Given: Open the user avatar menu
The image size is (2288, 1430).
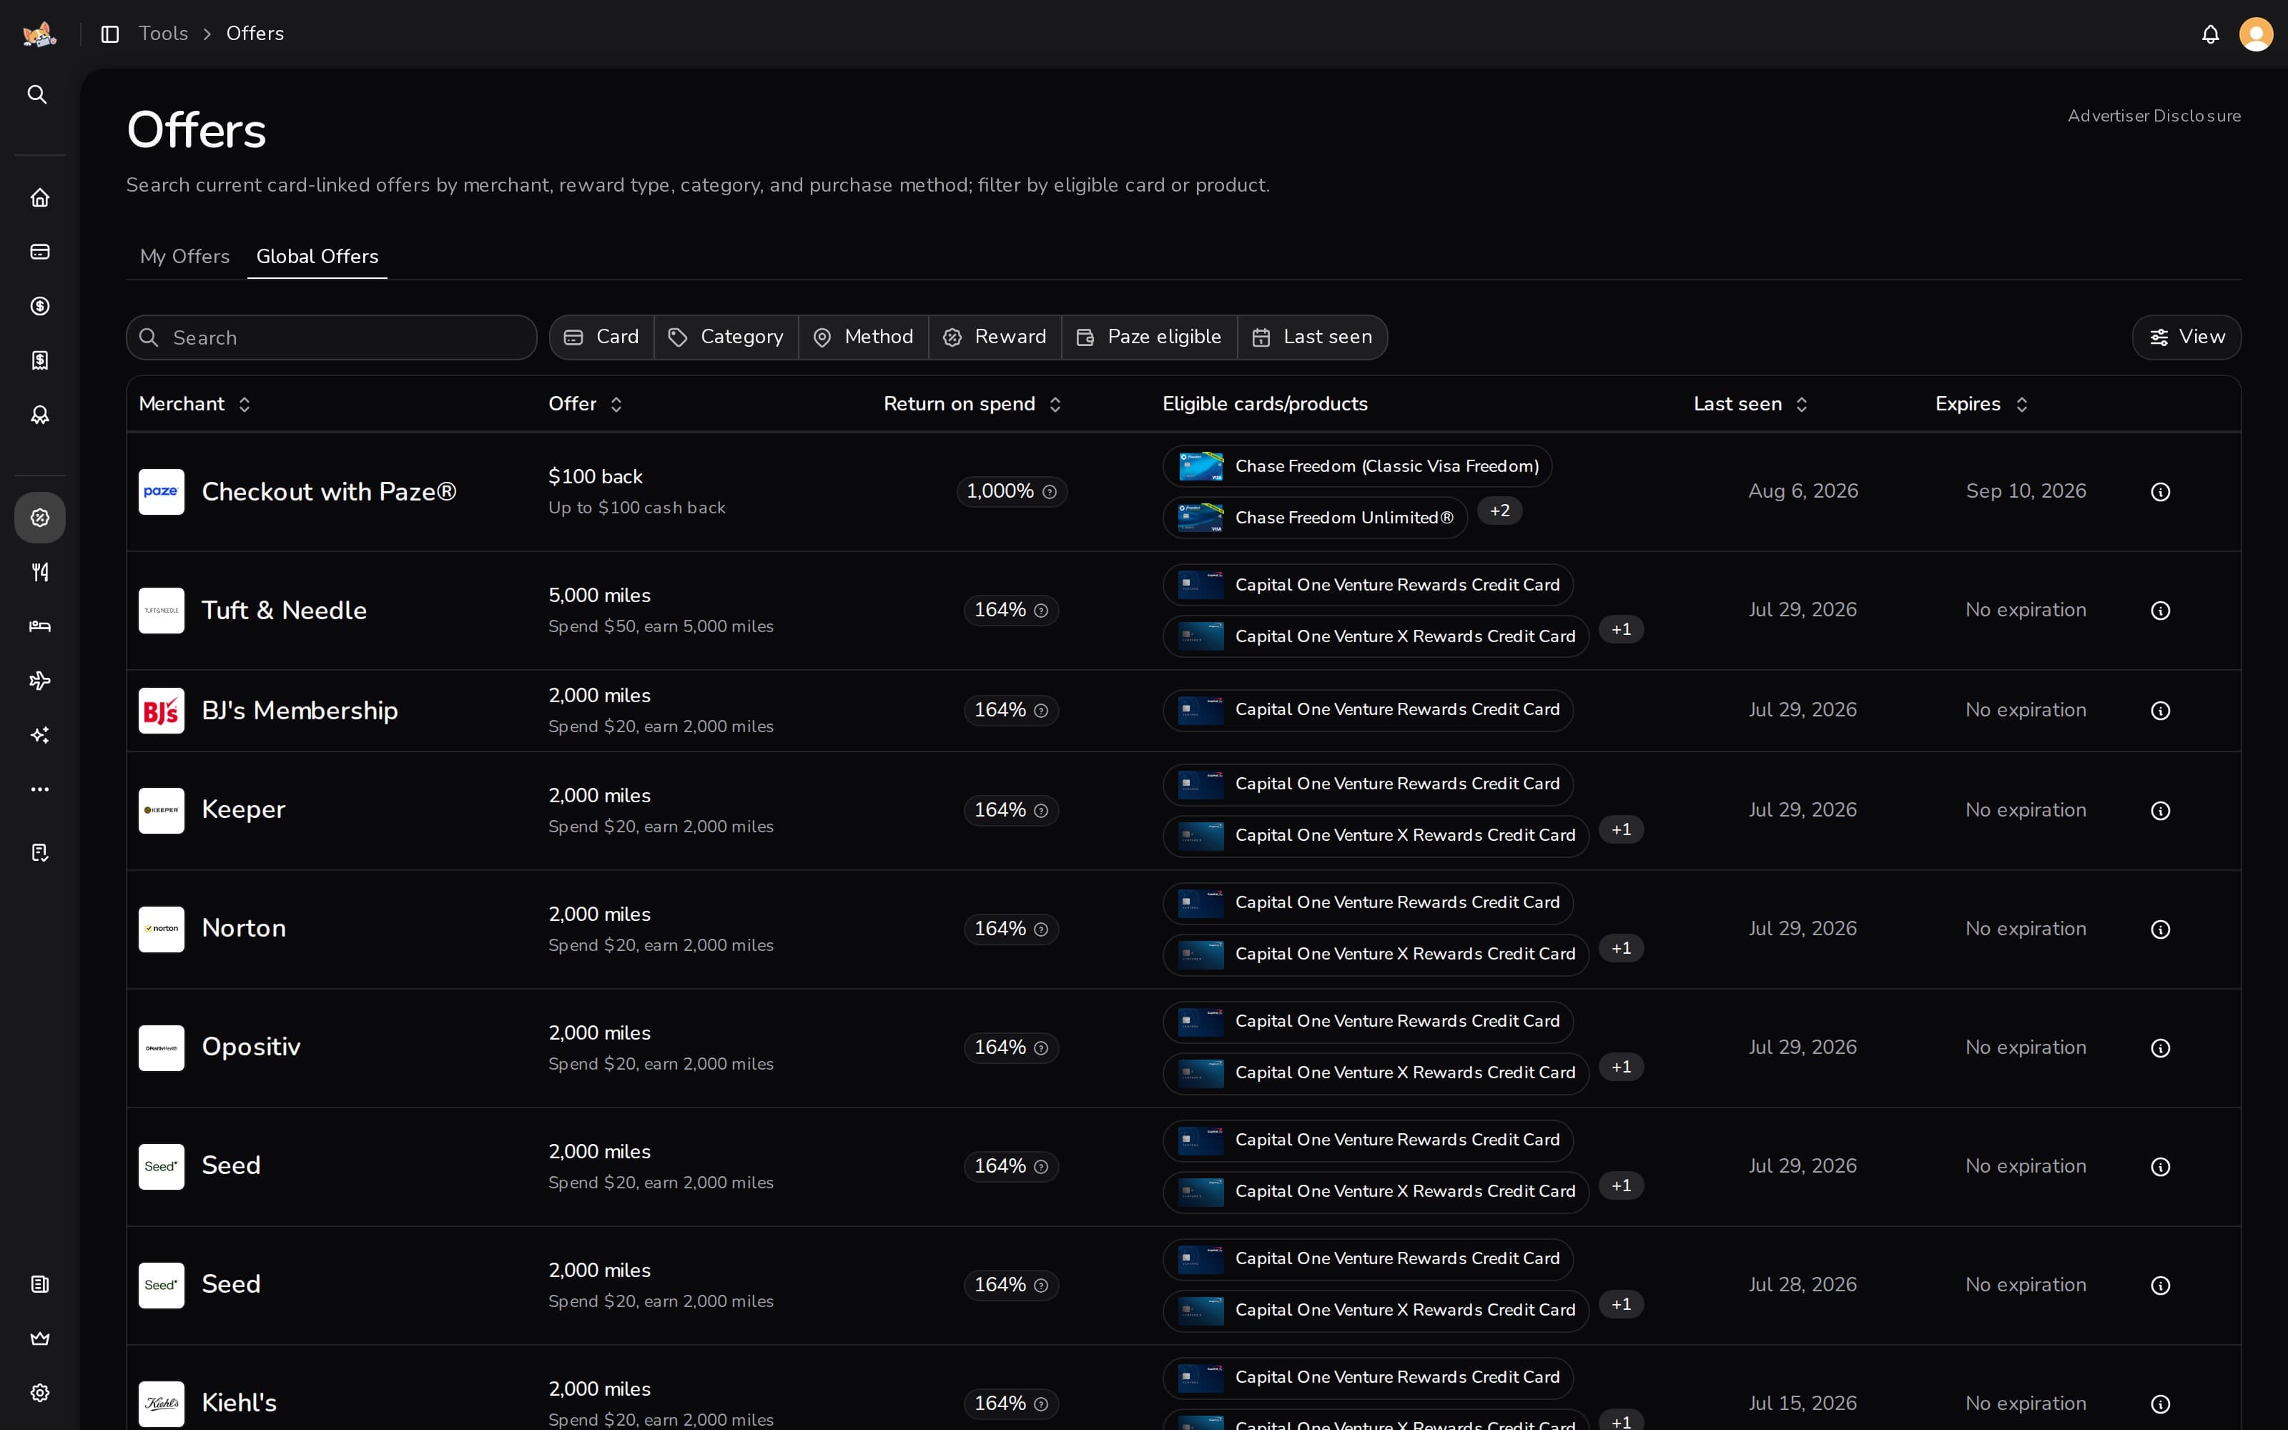Looking at the screenshot, I should [x=2256, y=34].
